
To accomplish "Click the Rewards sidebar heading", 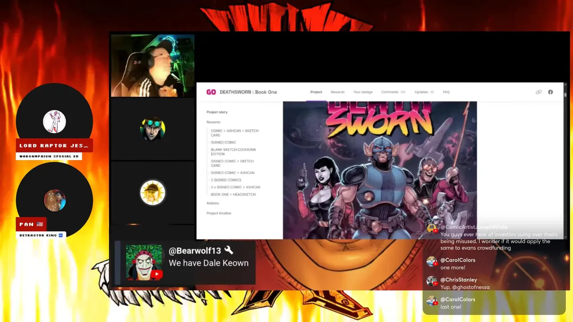I will click(214, 122).
